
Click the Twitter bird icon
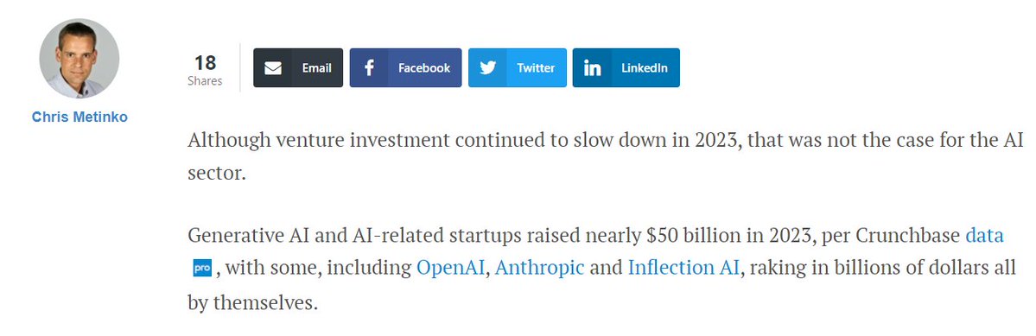[x=487, y=68]
